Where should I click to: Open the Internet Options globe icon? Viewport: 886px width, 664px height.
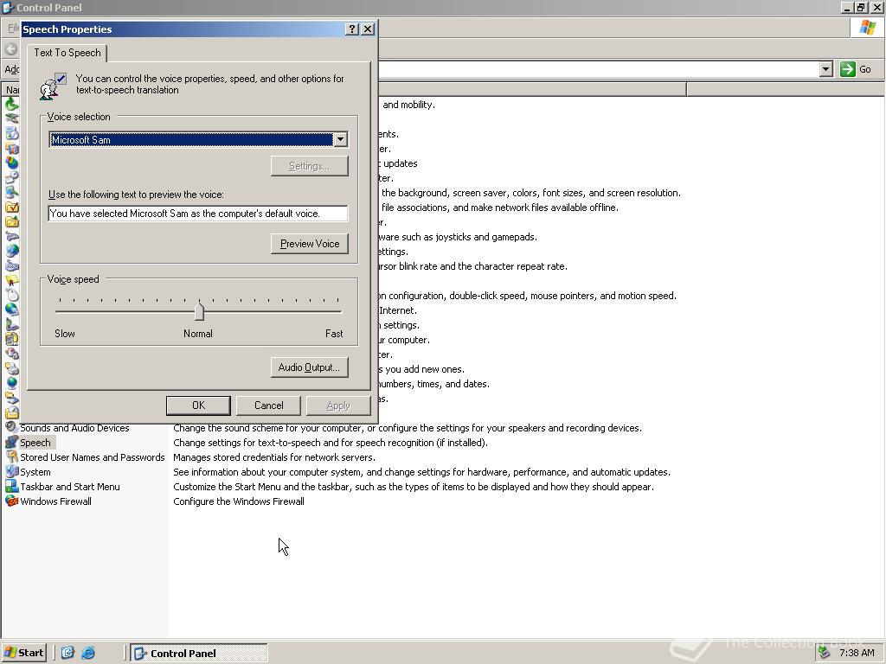coord(11,252)
